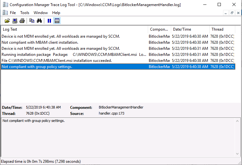
Task: Toggle the Show details pane toolbar icon
Action: [57, 21]
